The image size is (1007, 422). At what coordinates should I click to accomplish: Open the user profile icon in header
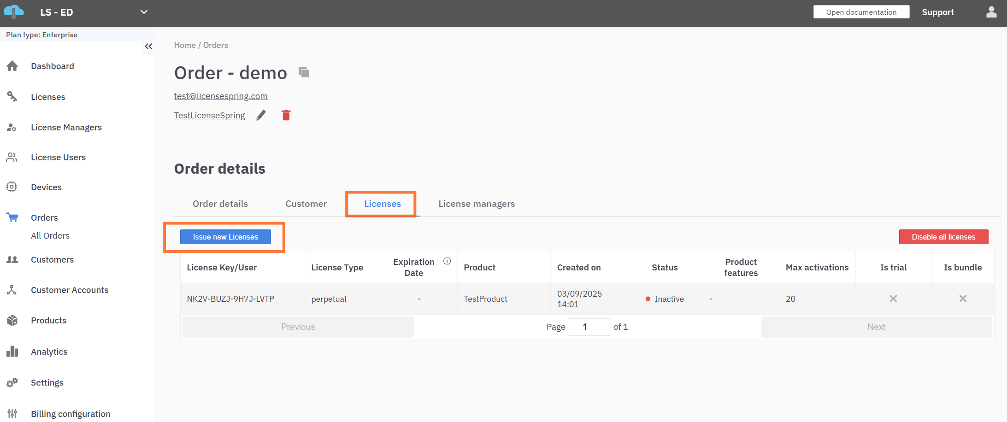(991, 12)
